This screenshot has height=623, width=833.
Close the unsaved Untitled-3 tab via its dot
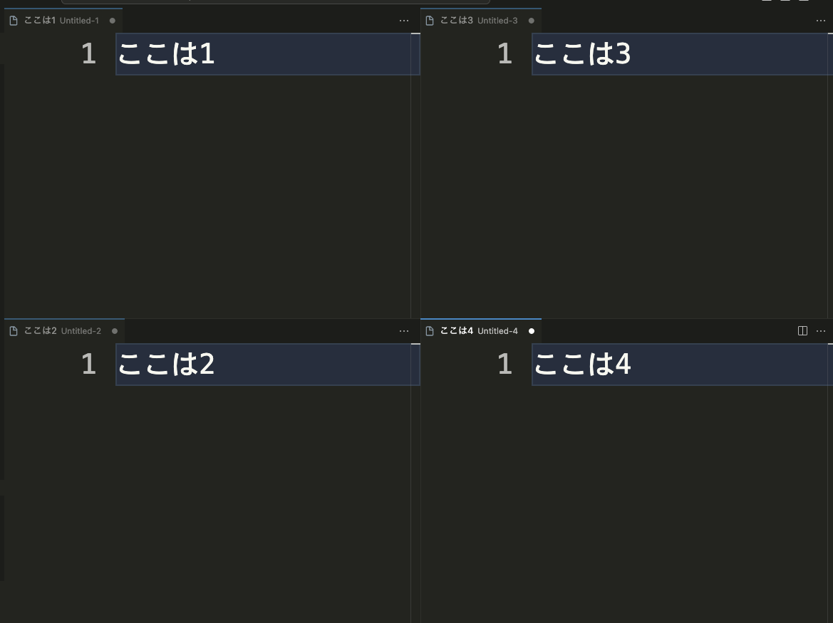click(x=532, y=21)
